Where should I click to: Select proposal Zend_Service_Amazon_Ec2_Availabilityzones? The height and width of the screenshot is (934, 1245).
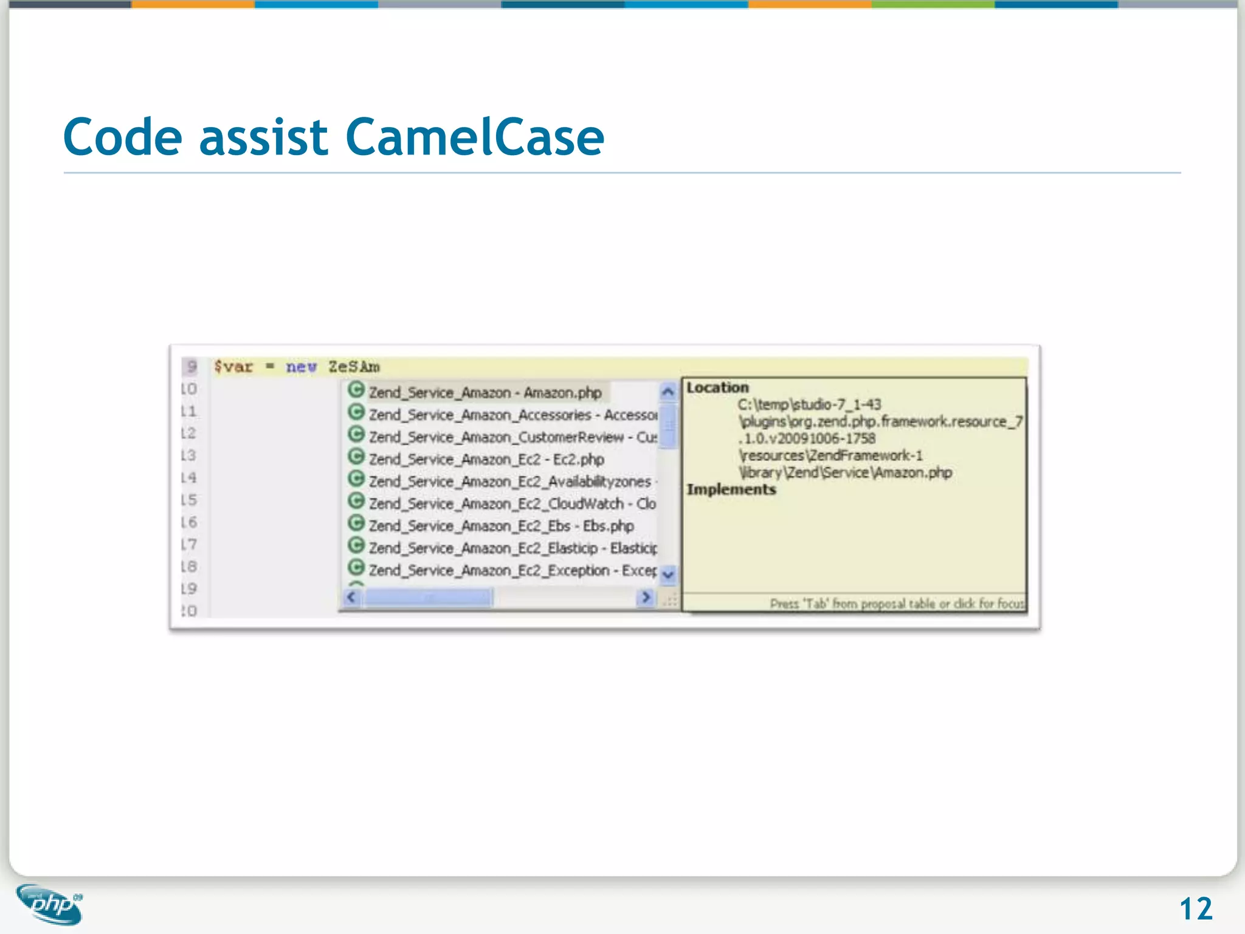tap(513, 482)
